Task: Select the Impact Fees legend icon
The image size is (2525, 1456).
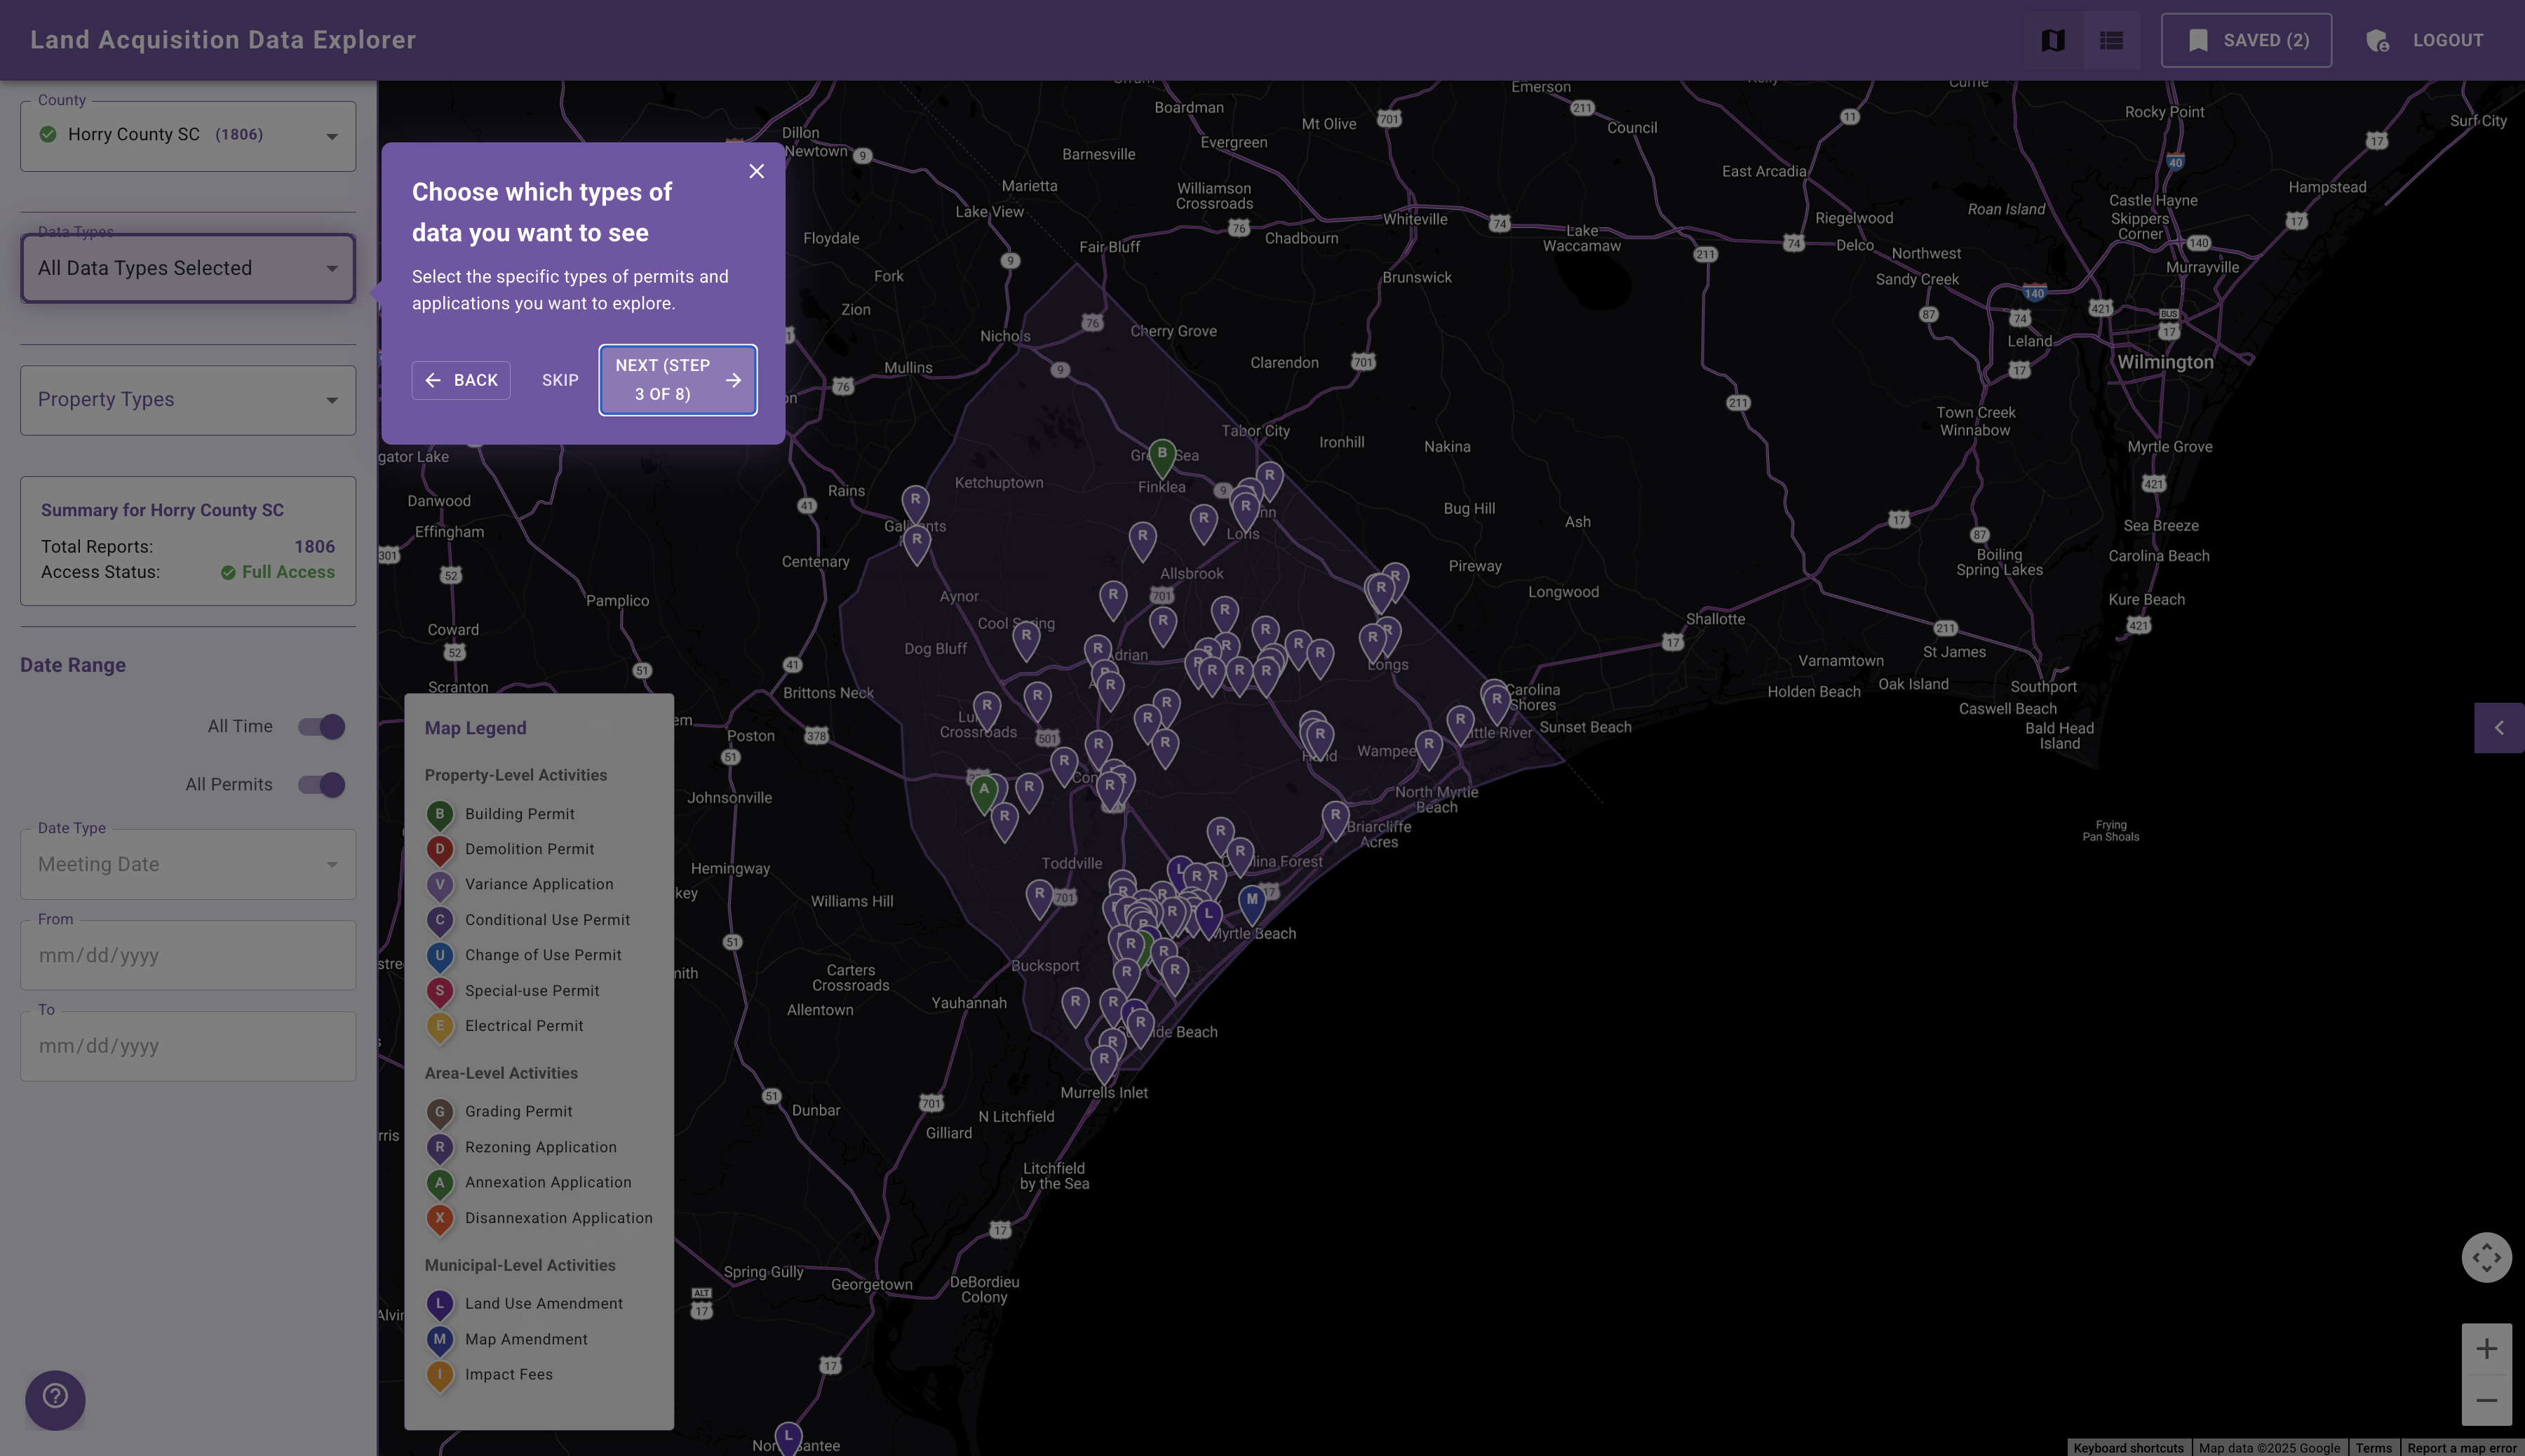Action: click(x=440, y=1375)
